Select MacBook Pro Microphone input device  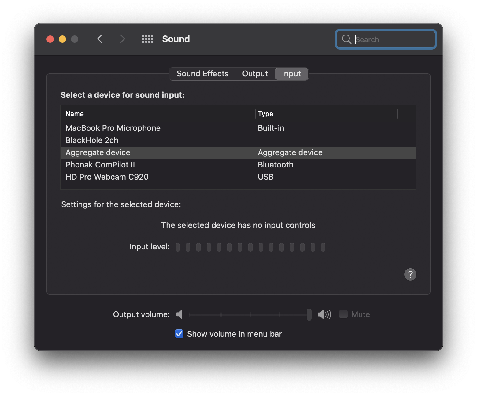click(238, 128)
